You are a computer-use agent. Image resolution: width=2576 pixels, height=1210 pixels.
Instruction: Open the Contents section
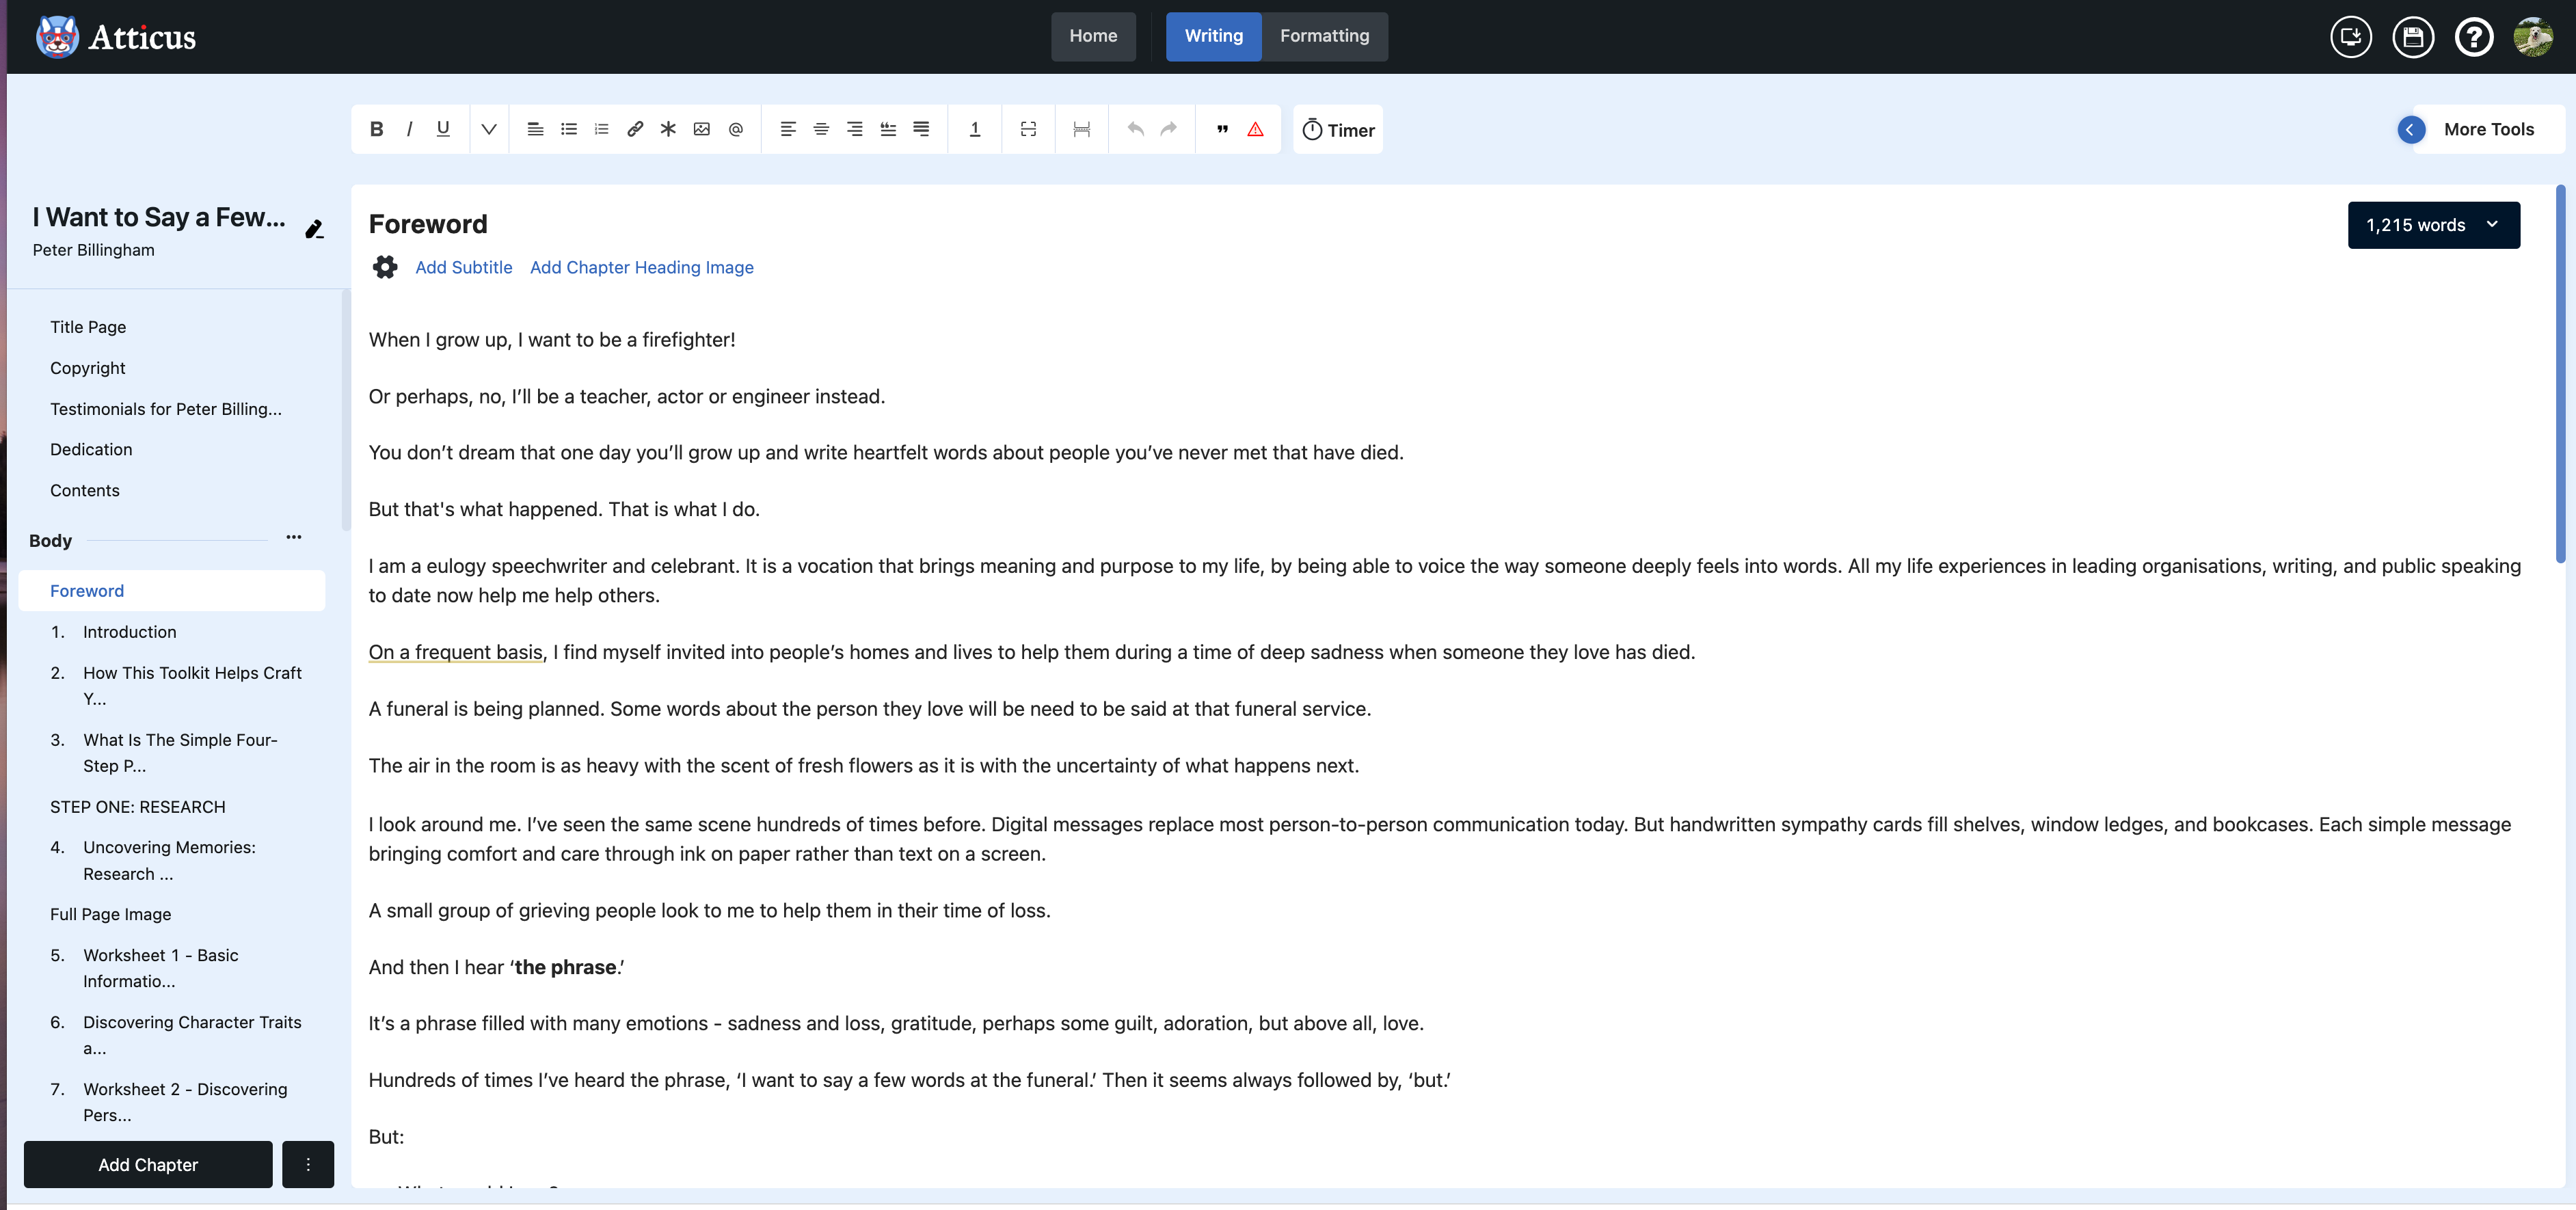(85, 490)
